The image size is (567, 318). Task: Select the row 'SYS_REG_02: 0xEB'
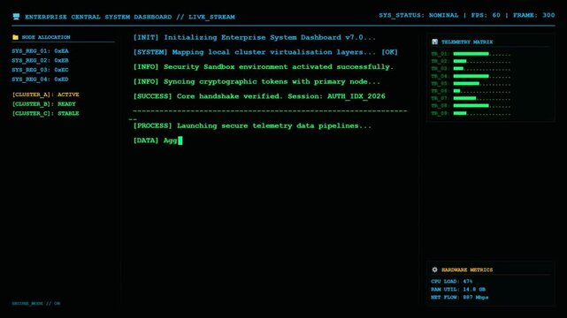click(x=40, y=60)
